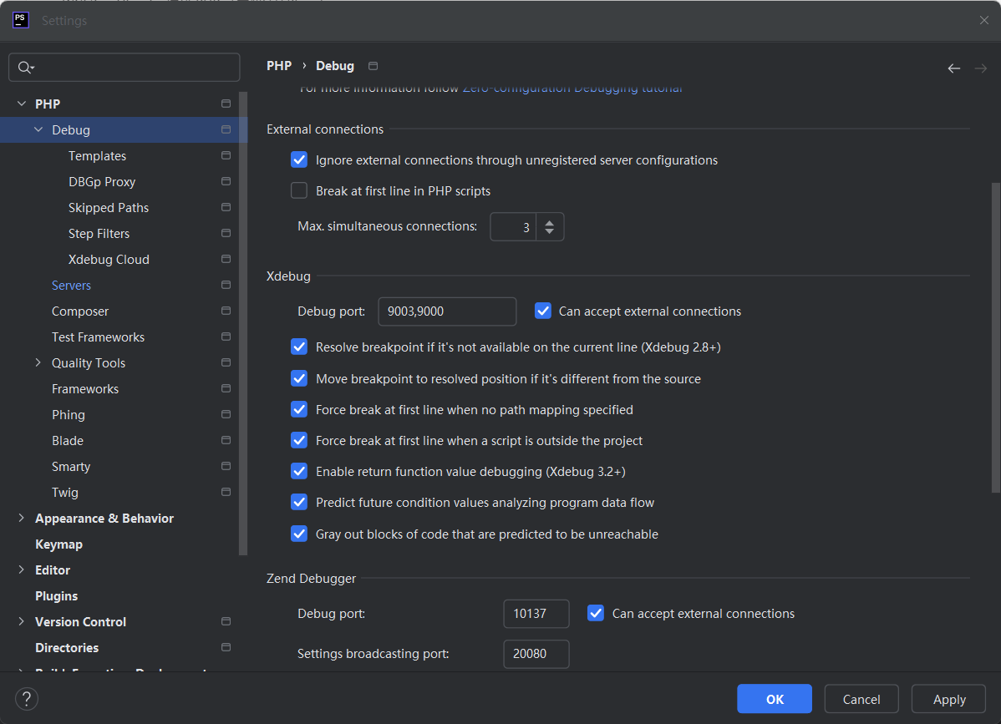The height and width of the screenshot is (724, 1001).
Task: Open help with the question mark icon
Action: pyautogui.click(x=27, y=699)
